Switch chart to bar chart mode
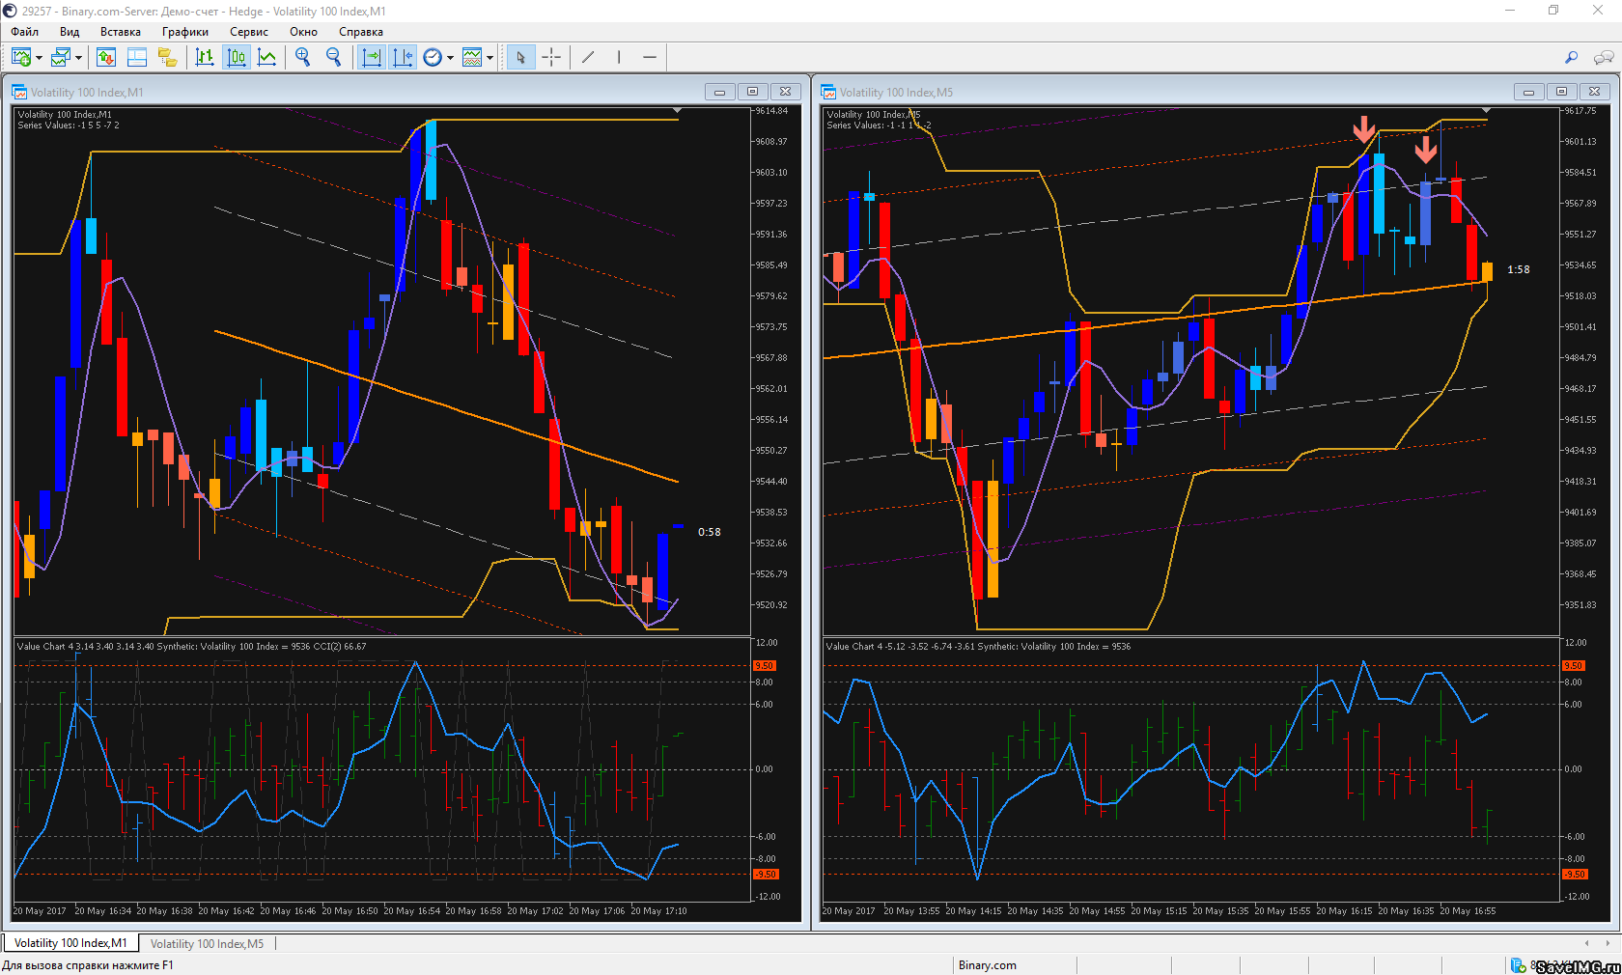This screenshot has width=1622, height=975. tap(205, 58)
